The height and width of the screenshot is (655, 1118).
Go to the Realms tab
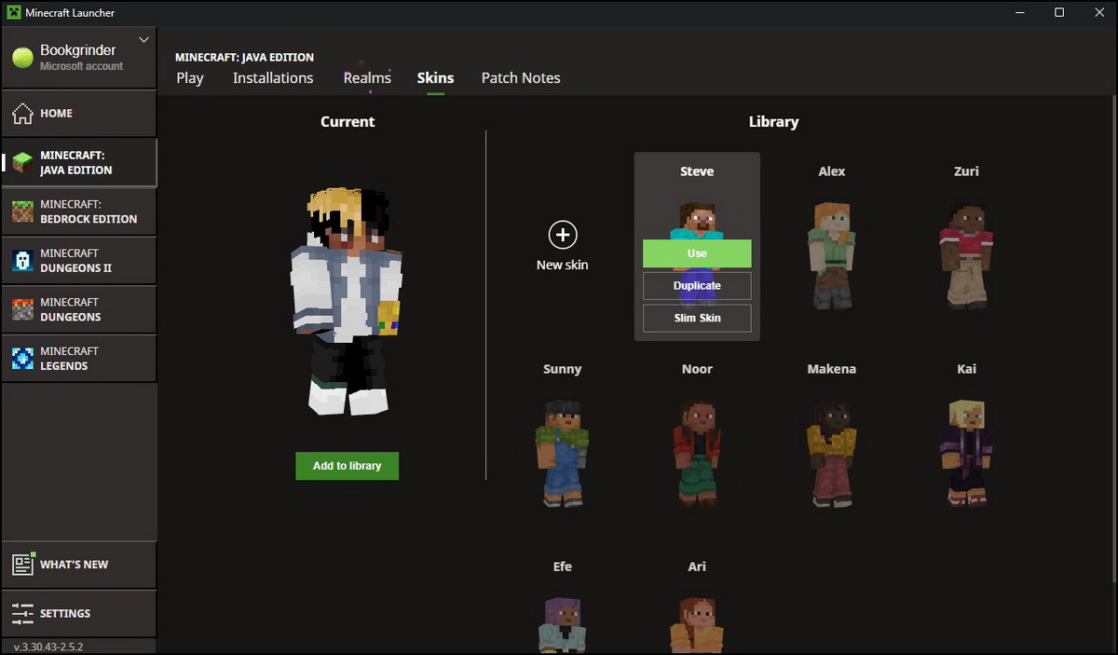(x=367, y=78)
